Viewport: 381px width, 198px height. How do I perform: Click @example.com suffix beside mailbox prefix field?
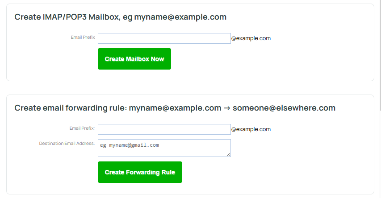point(251,38)
